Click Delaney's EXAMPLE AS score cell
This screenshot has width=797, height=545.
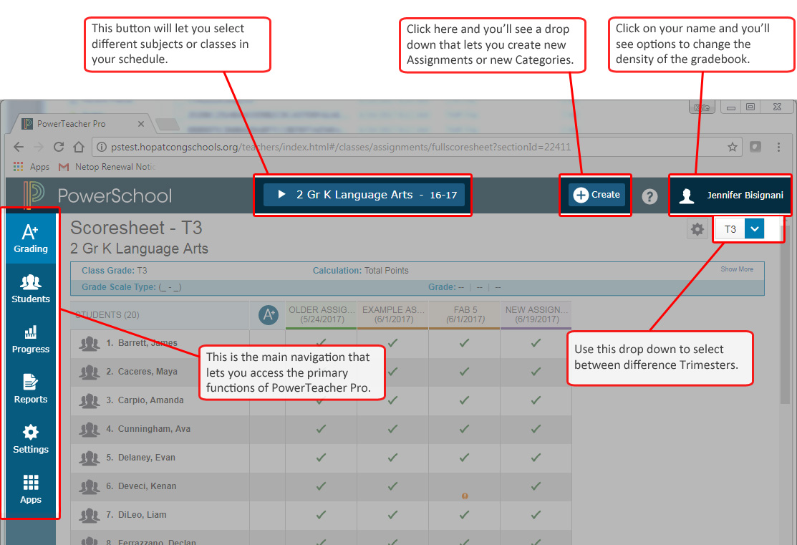pyautogui.click(x=393, y=458)
